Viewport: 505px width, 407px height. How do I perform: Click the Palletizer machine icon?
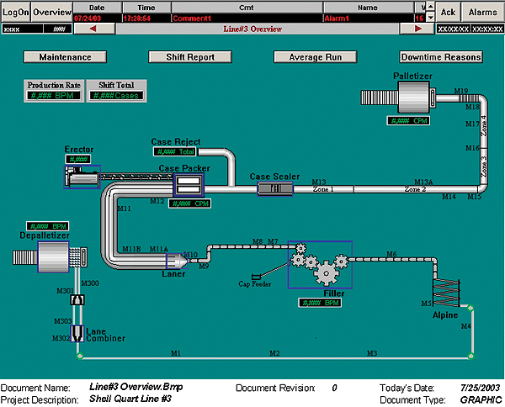coord(409,101)
